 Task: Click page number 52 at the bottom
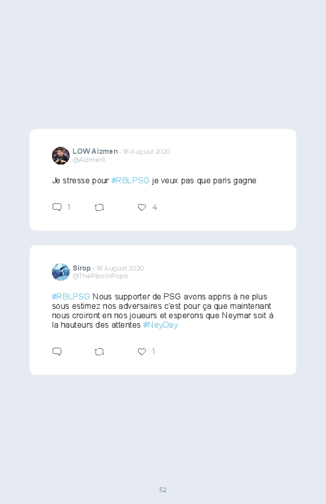[x=163, y=490]
